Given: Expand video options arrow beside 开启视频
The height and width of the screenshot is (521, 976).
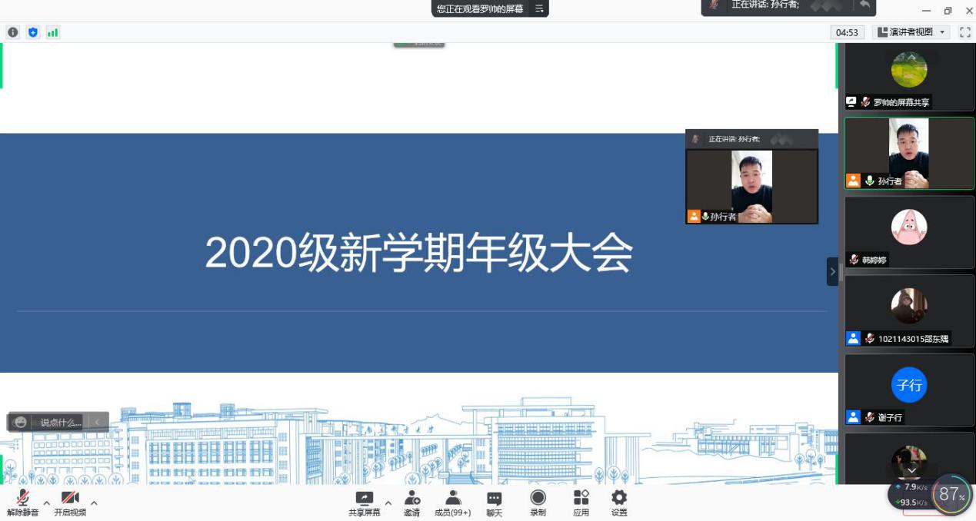Looking at the screenshot, I should (94, 503).
